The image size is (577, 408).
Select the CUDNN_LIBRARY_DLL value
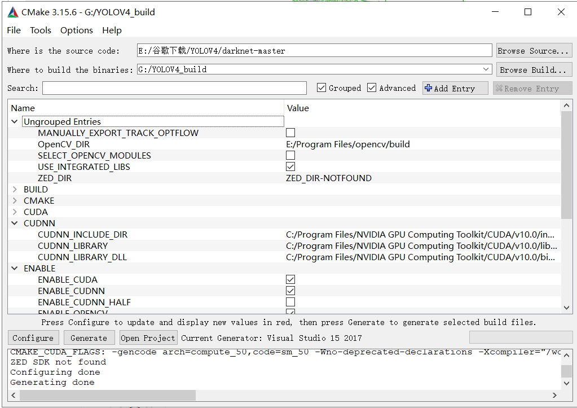click(420, 257)
